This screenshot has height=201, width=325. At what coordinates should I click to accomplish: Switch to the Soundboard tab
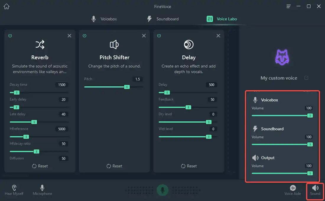click(163, 19)
